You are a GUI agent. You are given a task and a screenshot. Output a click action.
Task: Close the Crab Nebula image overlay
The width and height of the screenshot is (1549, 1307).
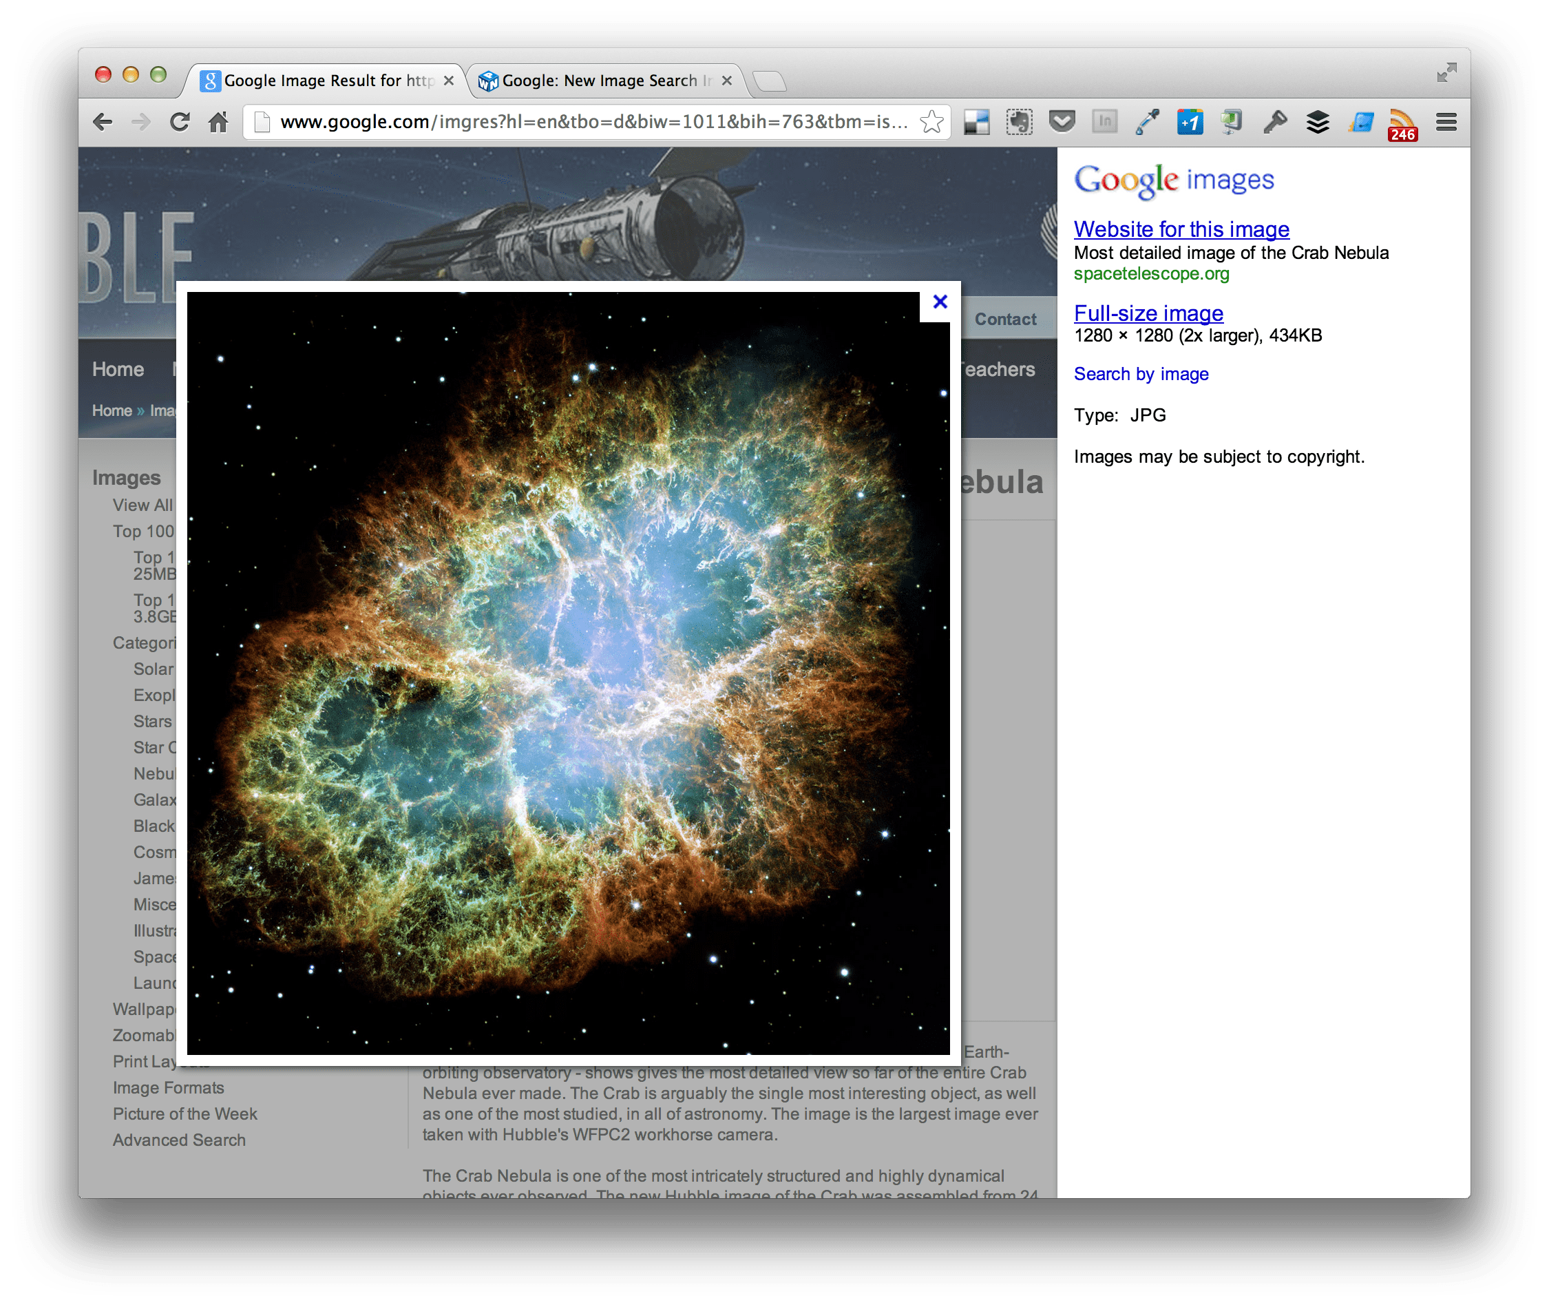click(939, 302)
